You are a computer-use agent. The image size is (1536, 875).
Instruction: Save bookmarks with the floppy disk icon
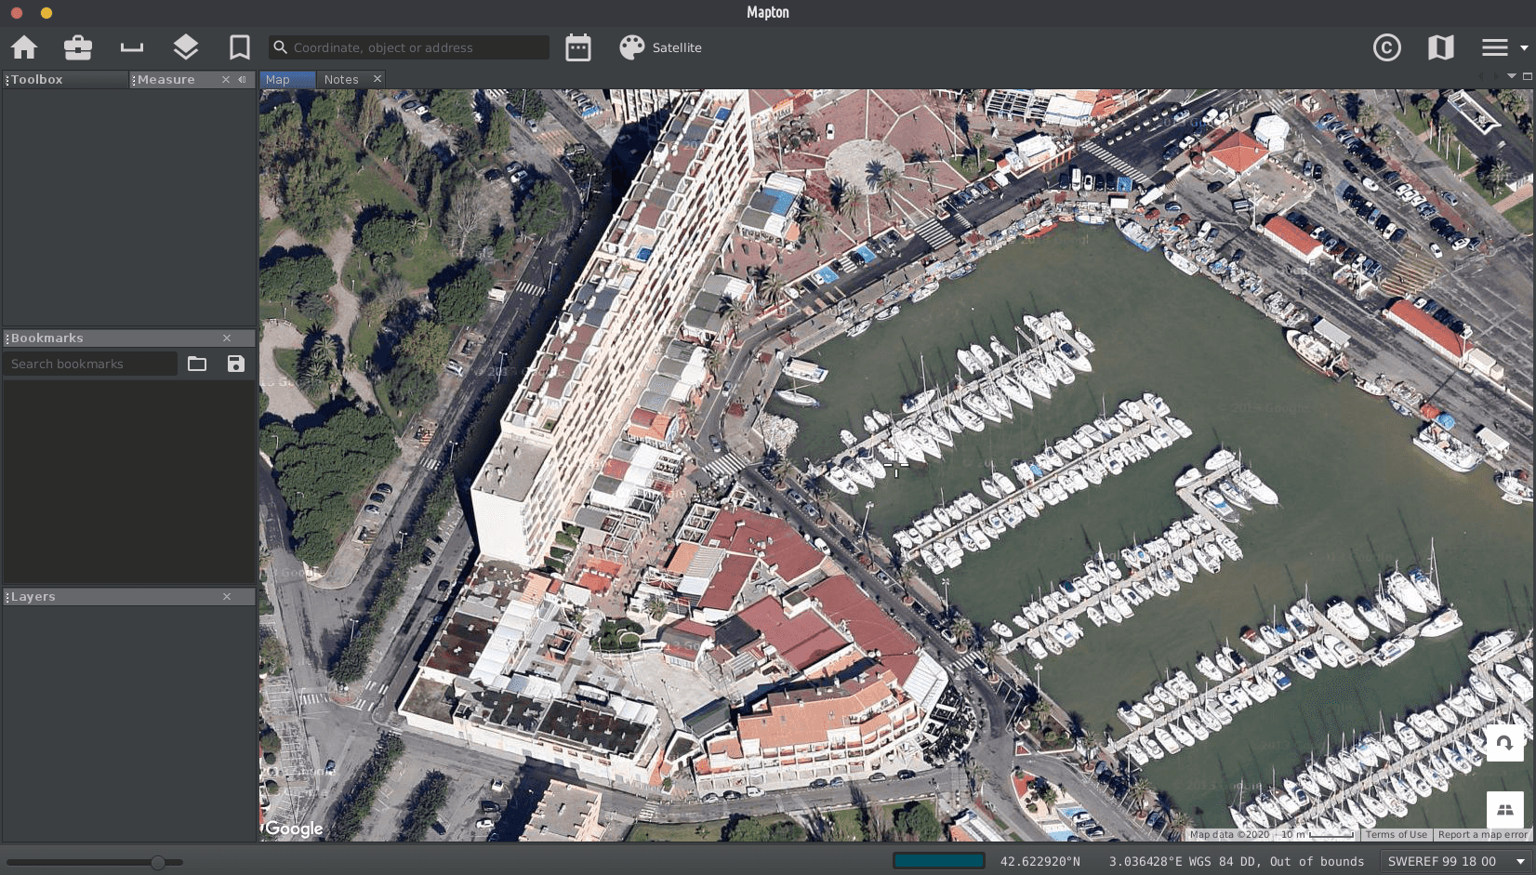pyautogui.click(x=236, y=364)
